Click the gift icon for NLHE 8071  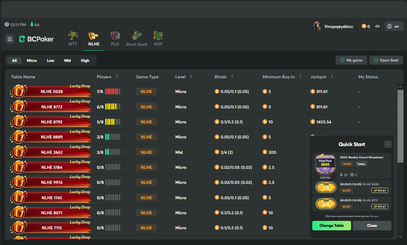[x=19, y=212]
